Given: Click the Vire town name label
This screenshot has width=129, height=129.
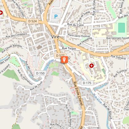Looking at the screenshot, I should pos(55,37).
